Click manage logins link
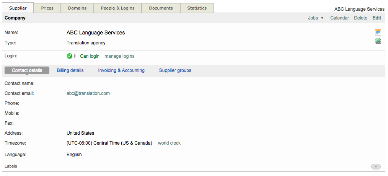Viewport: 388px width, 176px height. click(x=119, y=56)
